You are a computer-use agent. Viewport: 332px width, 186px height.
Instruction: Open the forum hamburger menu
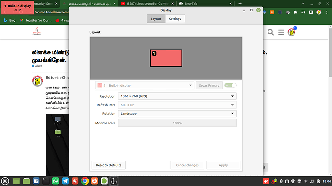(x=281, y=32)
